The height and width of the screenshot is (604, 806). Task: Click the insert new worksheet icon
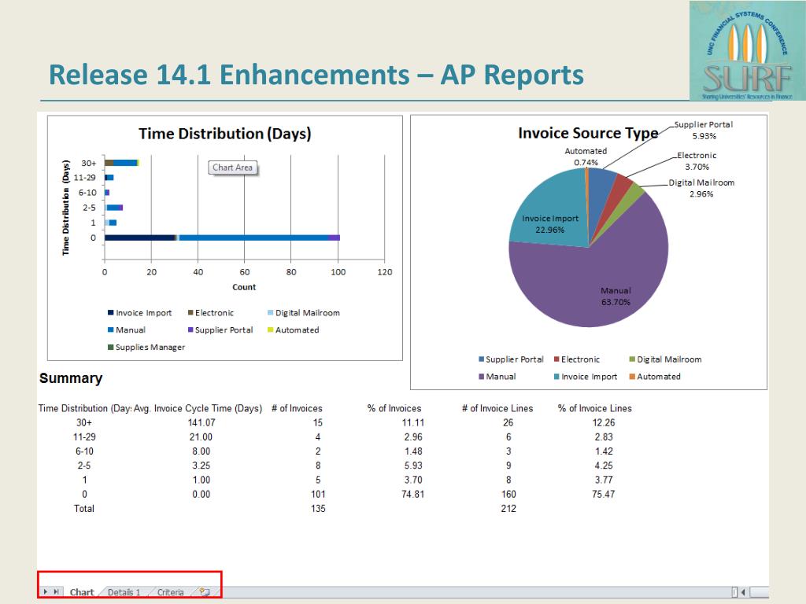tap(205, 592)
